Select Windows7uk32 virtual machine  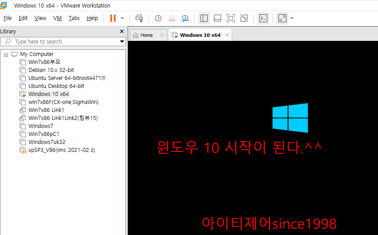pos(47,142)
